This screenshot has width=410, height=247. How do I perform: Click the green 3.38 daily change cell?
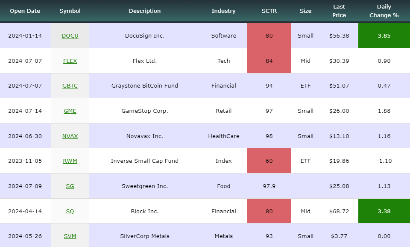click(384, 211)
